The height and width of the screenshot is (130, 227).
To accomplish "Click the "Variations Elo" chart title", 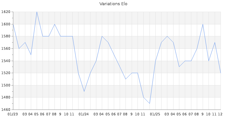I will [x=113, y=4].
